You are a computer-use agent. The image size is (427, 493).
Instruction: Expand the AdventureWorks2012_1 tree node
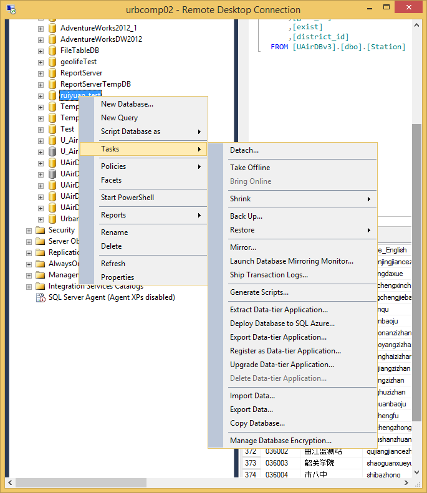click(x=41, y=28)
